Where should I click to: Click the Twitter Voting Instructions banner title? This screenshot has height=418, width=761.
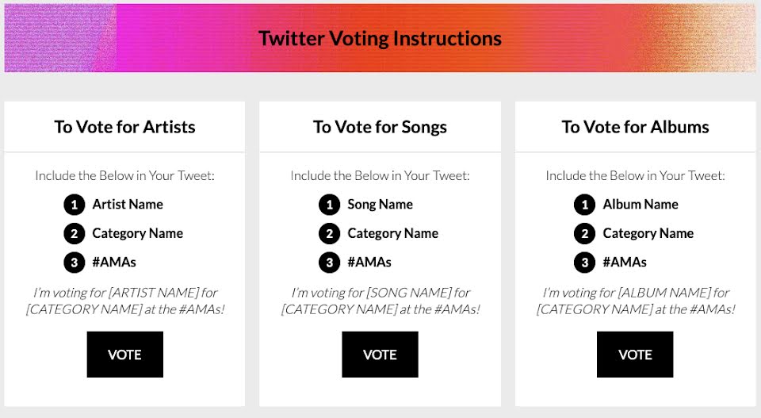point(380,38)
